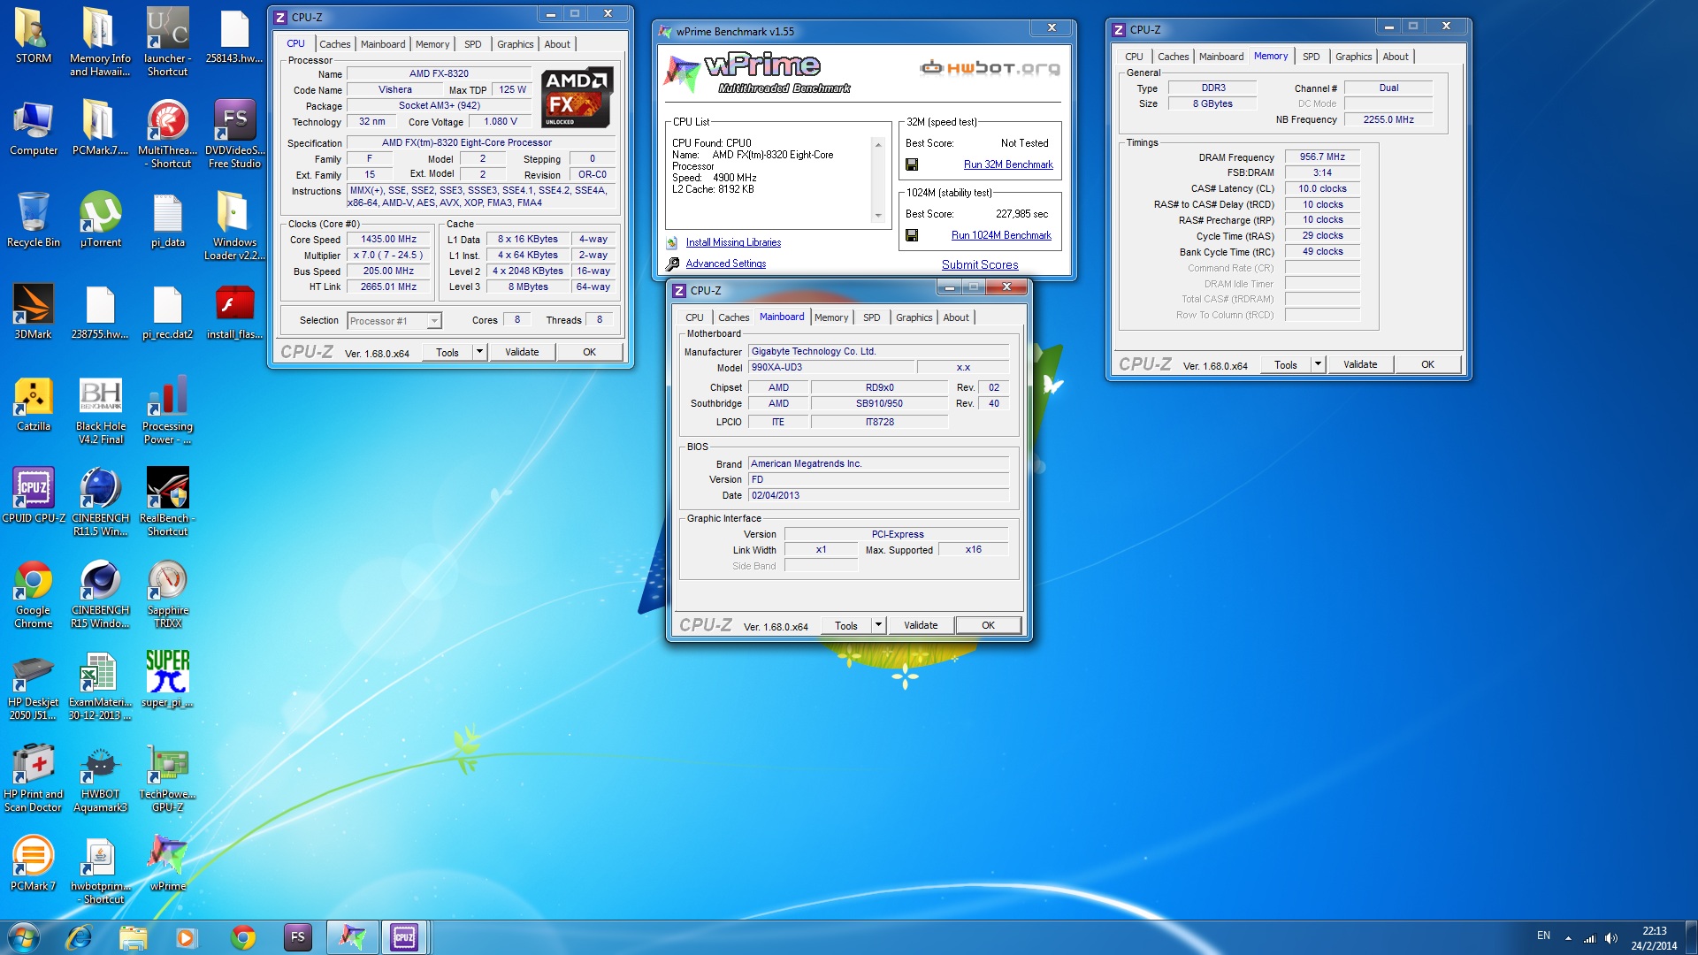The width and height of the screenshot is (1698, 955).
Task: Launch the Catzilla benchmark icon
Action: pos(34,404)
